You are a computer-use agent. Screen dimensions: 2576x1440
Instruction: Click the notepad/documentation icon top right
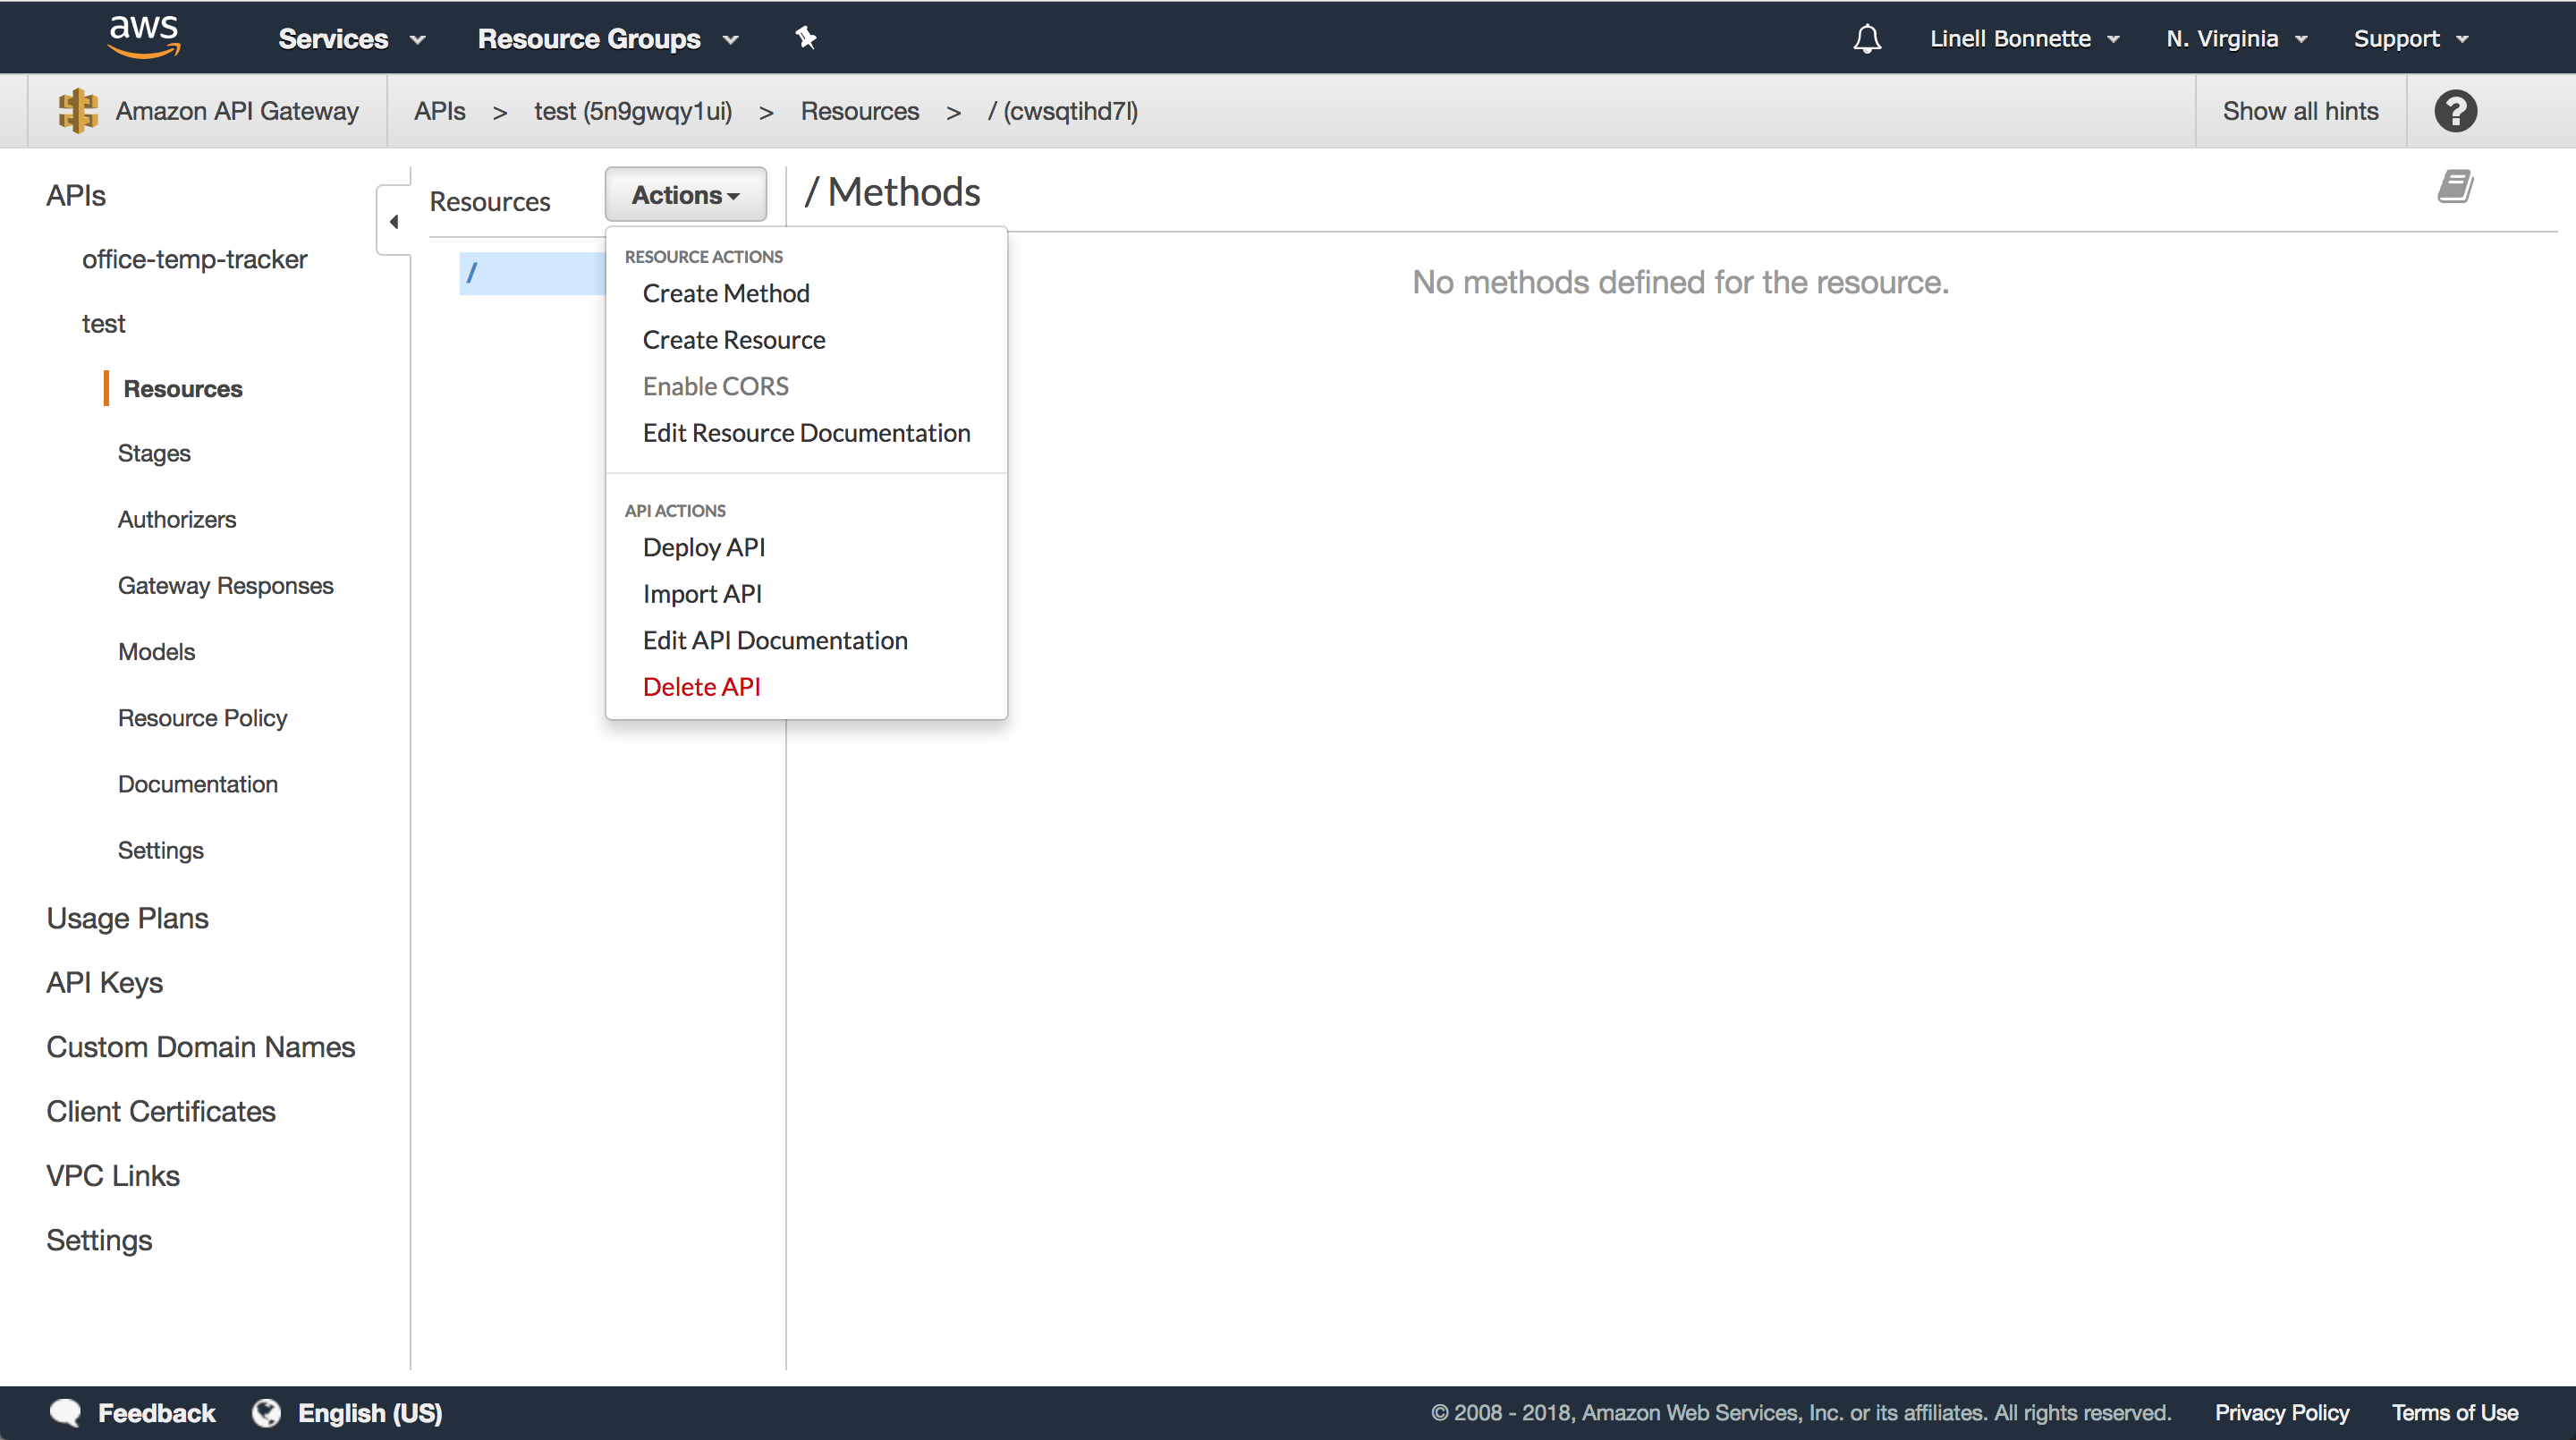coord(2457,190)
